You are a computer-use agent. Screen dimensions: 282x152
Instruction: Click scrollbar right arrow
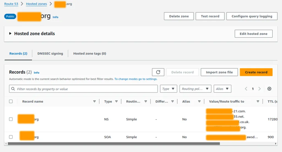tap(275, 143)
